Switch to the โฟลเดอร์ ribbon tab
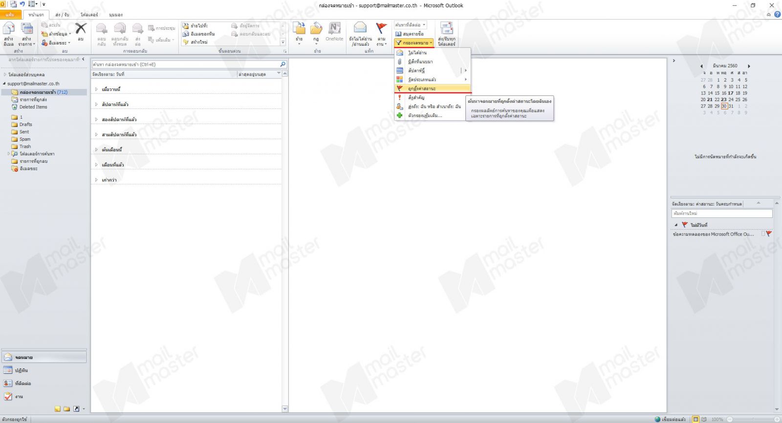The width and height of the screenshot is (782, 423). [x=89, y=15]
